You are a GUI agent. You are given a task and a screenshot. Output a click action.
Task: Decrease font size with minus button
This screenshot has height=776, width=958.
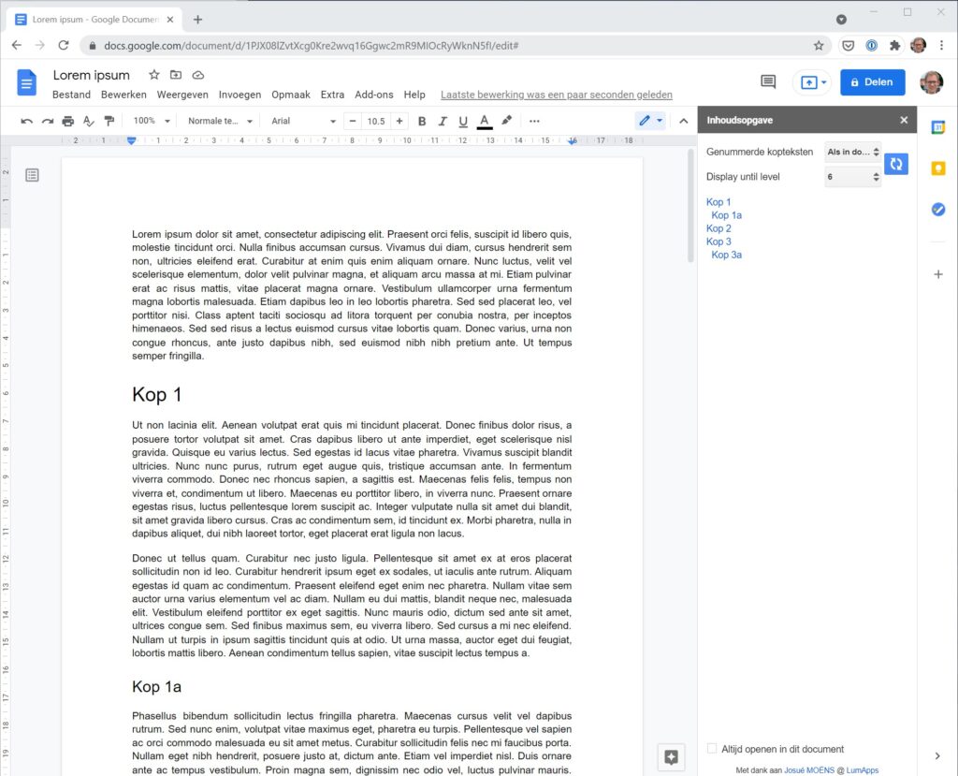click(x=353, y=121)
